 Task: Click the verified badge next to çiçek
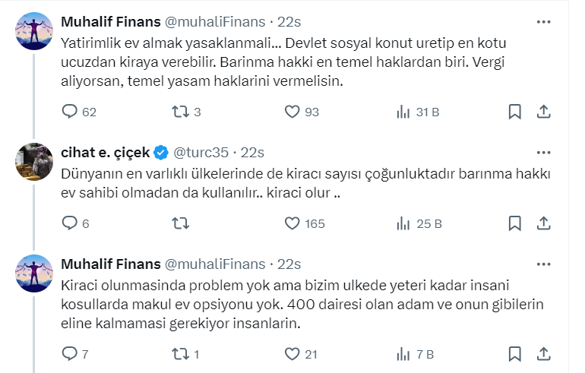coord(161,153)
